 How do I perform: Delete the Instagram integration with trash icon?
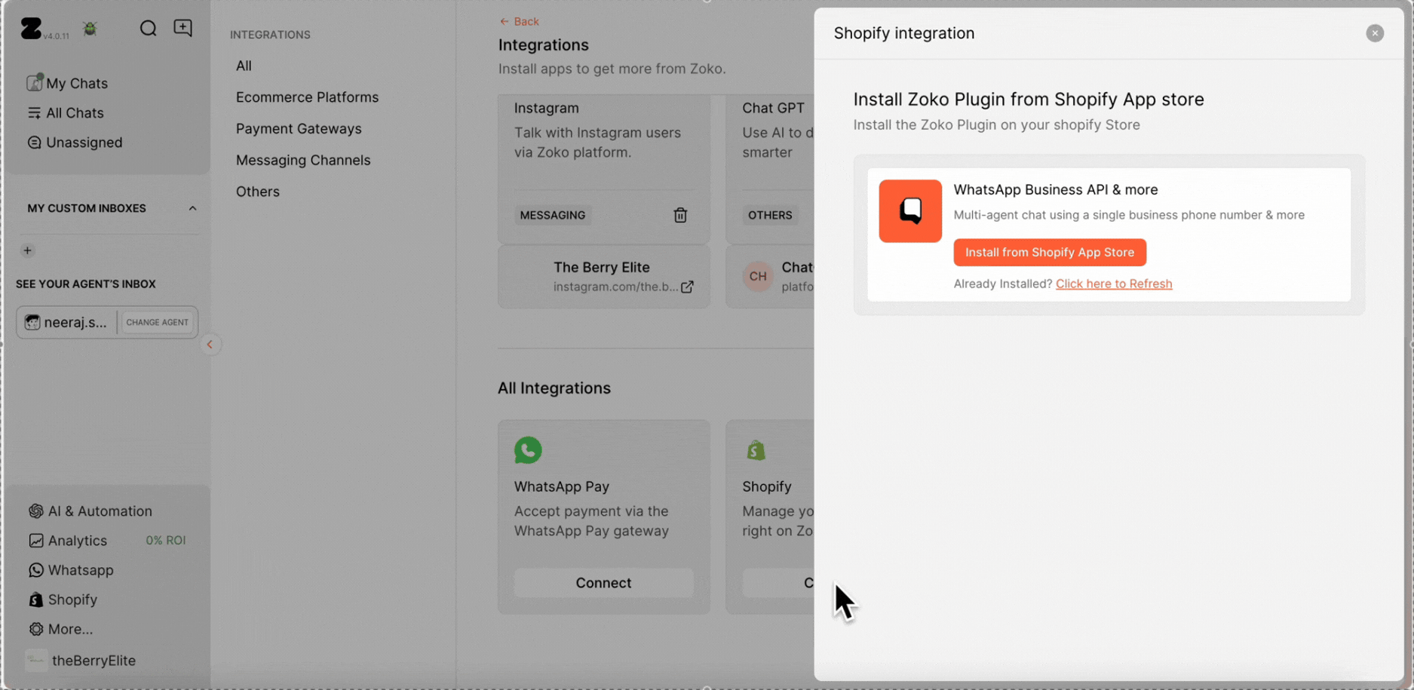tap(680, 215)
